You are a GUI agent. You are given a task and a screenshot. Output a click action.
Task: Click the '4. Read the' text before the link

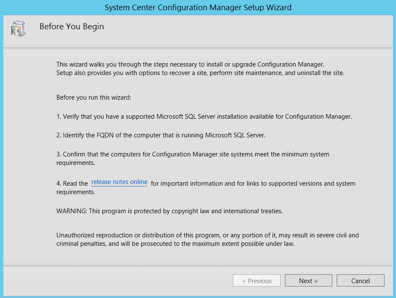point(72,184)
